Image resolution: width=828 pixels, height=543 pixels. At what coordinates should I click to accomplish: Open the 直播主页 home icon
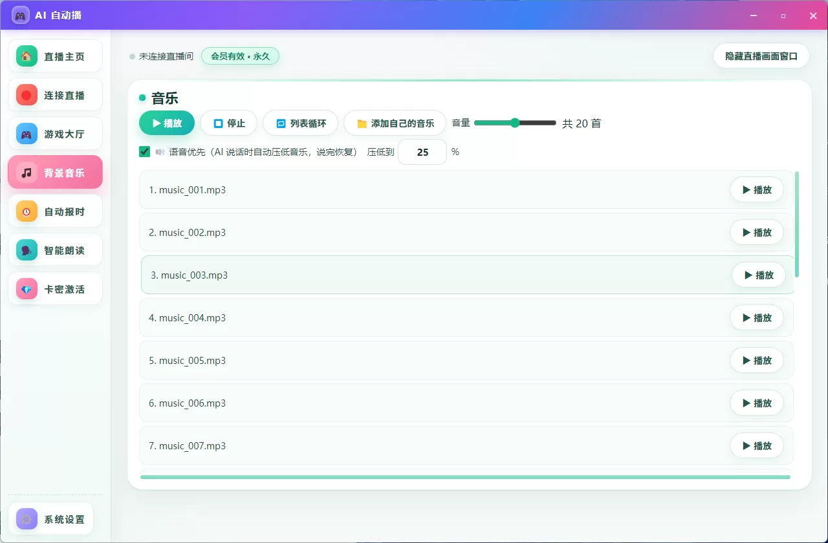pos(27,56)
